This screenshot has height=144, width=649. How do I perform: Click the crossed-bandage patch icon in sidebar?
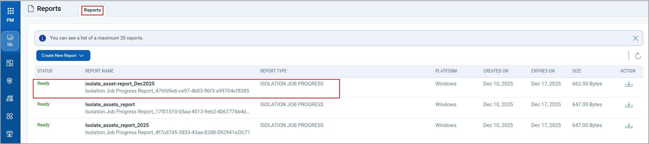(10, 116)
